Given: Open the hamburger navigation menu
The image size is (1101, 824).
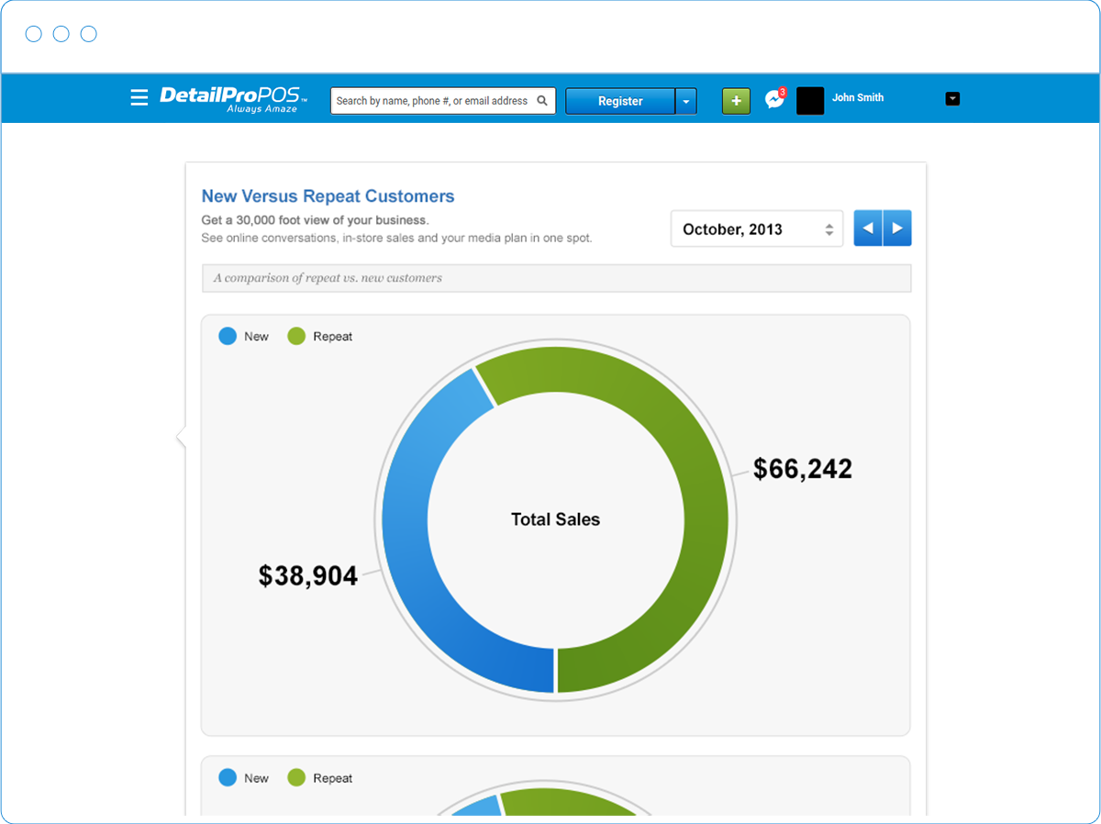Looking at the screenshot, I should tap(139, 97).
